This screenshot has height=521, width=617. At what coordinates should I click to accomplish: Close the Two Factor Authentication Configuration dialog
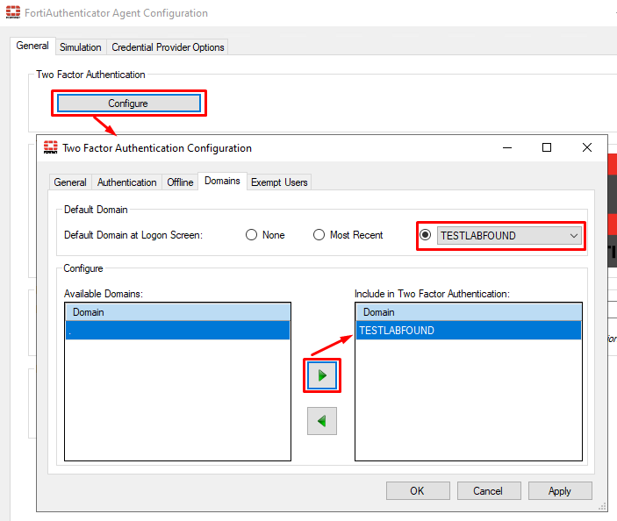pyautogui.click(x=586, y=147)
